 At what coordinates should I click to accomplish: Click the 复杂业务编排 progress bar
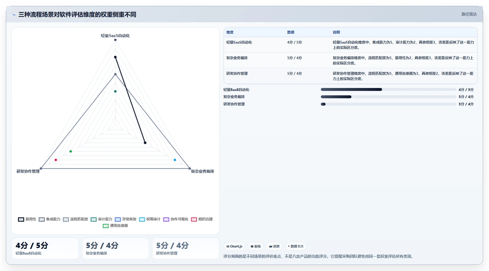point(388,97)
